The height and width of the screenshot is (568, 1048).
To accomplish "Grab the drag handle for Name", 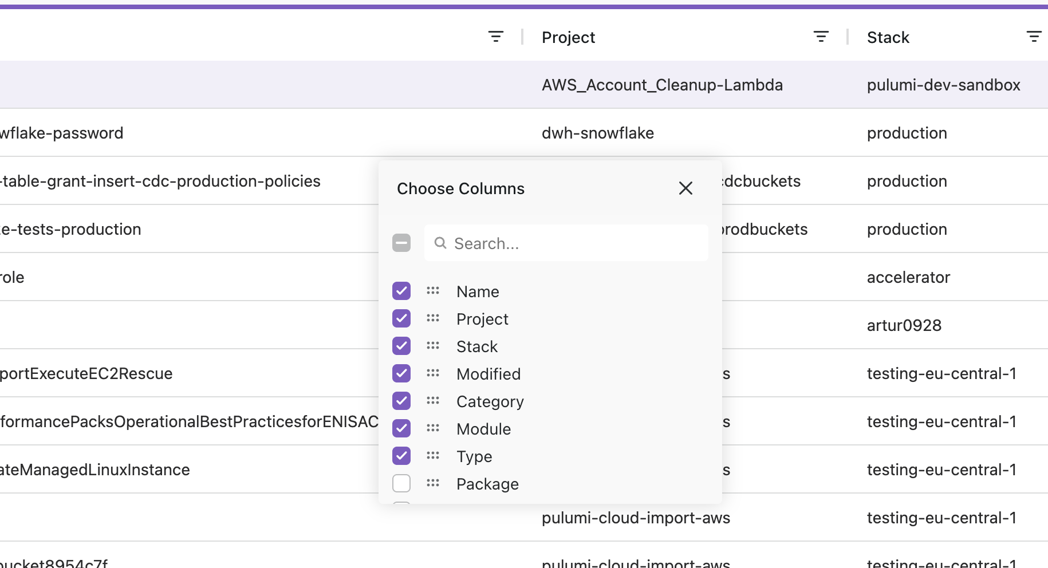I will [433, 291].
